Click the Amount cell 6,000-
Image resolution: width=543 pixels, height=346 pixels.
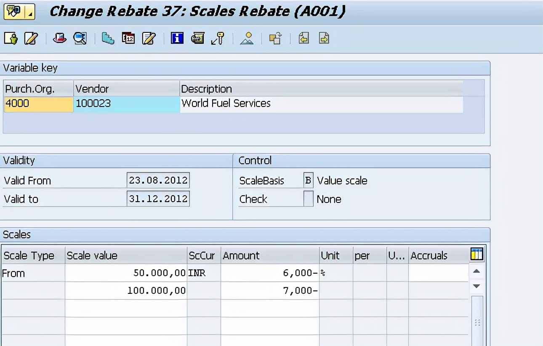coord(270,273)
